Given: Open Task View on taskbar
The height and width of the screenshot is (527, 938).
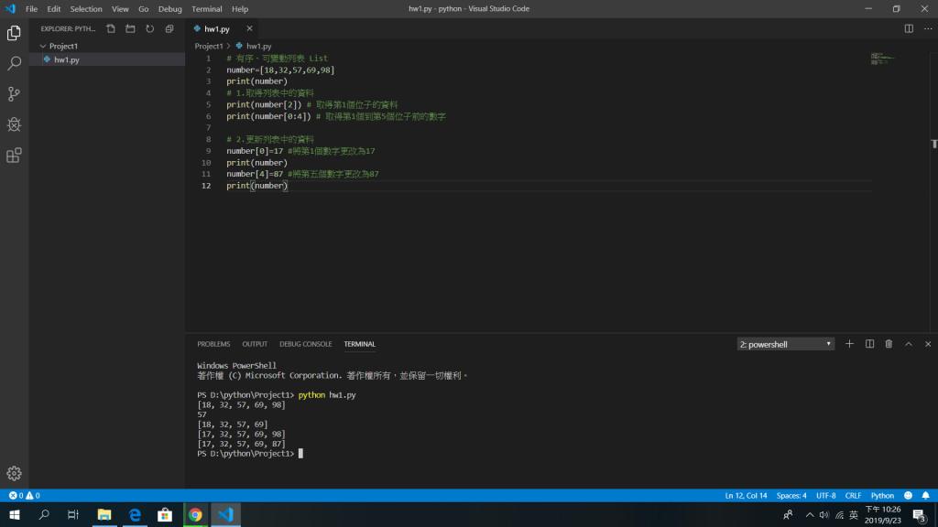Looking at the screenshot, I should (x=73, y=514).
